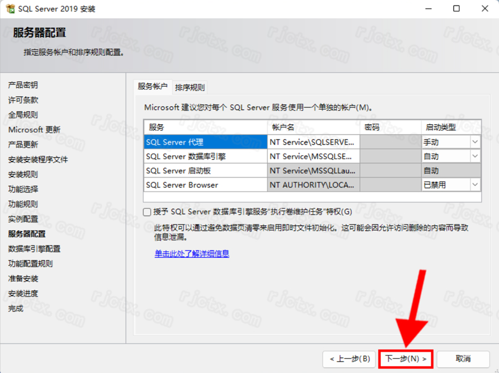Click the 功能选择 step in sidebar
This screenshot has height=373, width=499.
click(23, 189)
